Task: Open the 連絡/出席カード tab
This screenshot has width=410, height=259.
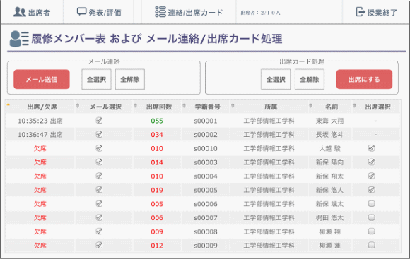Action: [189, 12]
